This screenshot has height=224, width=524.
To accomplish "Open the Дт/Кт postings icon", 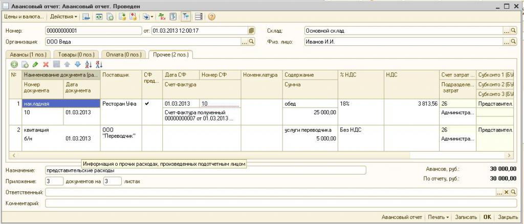I will [x=162, y=16].
